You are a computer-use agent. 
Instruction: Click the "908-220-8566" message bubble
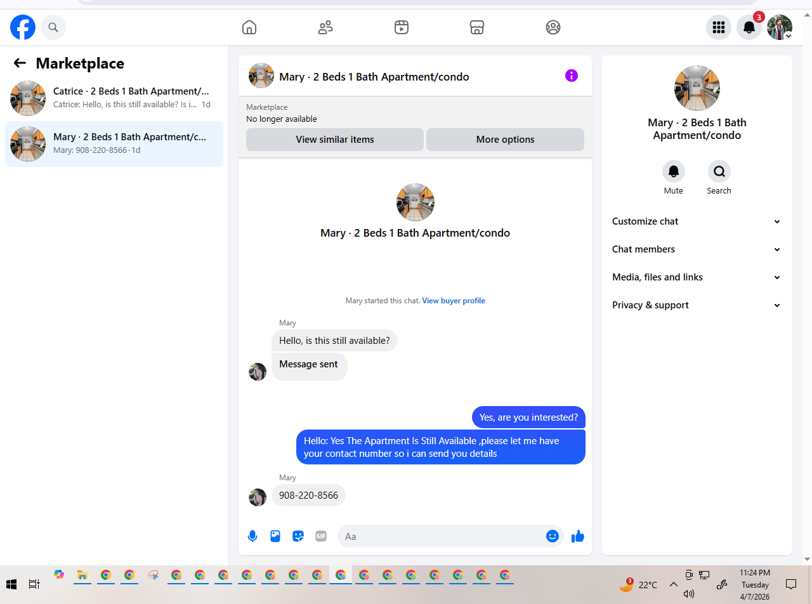click(x=308, y=496)
